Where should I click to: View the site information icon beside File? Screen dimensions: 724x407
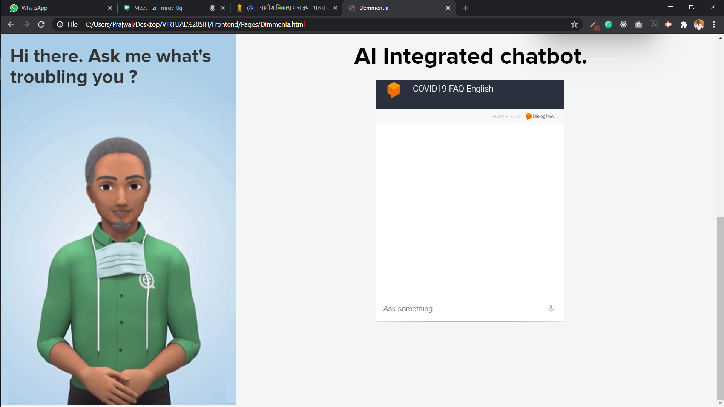click(60, 24)
